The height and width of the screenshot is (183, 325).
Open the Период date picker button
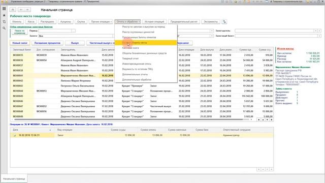73,30
